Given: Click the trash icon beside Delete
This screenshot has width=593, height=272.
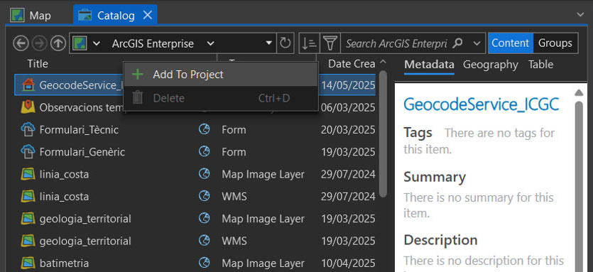Looking at the screenshot, I should click(137, 98).
